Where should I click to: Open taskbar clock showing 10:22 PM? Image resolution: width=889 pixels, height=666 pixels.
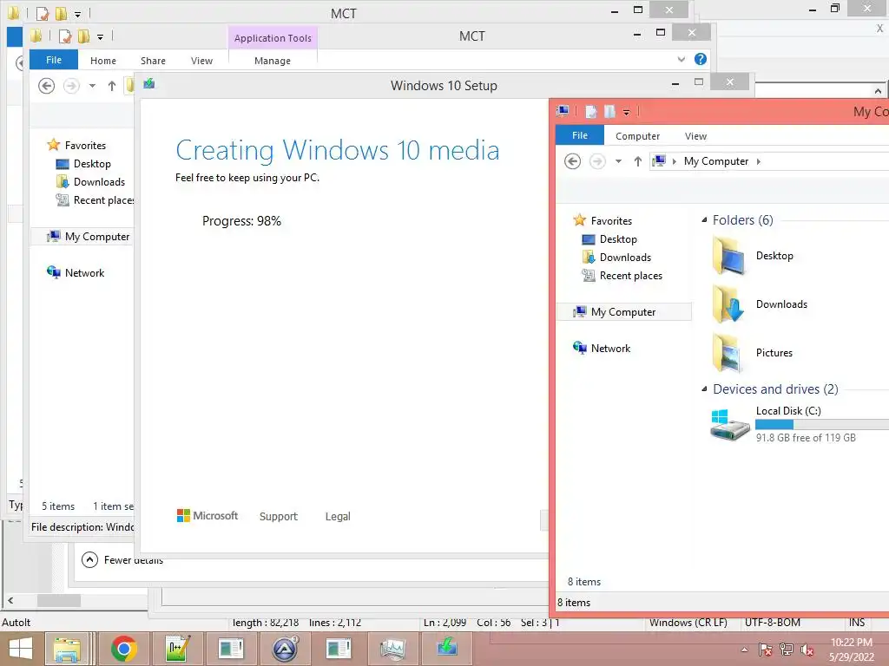click(852, 650)
